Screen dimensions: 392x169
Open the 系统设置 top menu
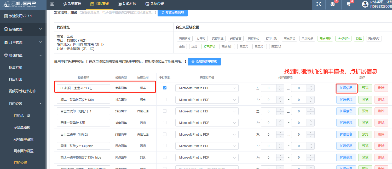tap(154, 4)
